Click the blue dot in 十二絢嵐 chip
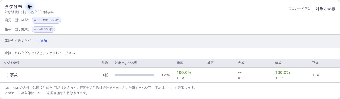 pyautogui.click(x=35, y=20)
